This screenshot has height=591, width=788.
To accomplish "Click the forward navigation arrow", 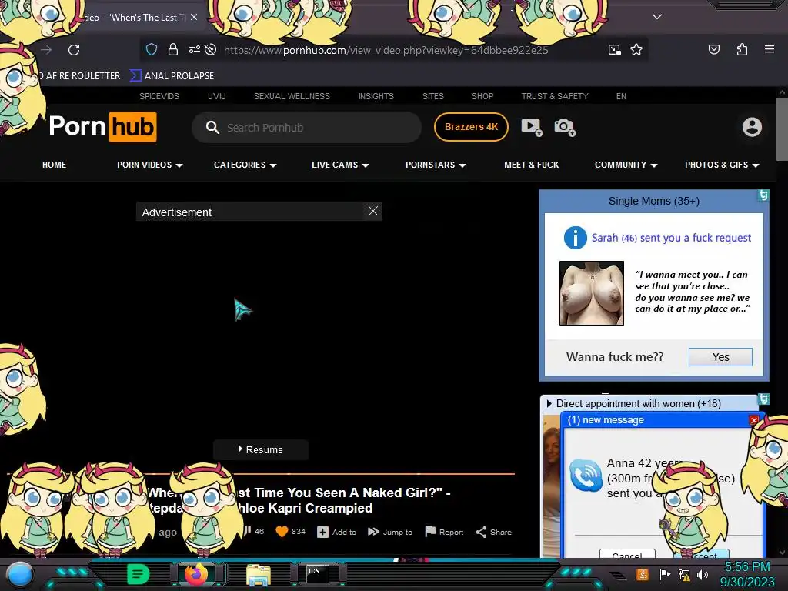I will tap(46, 50).
